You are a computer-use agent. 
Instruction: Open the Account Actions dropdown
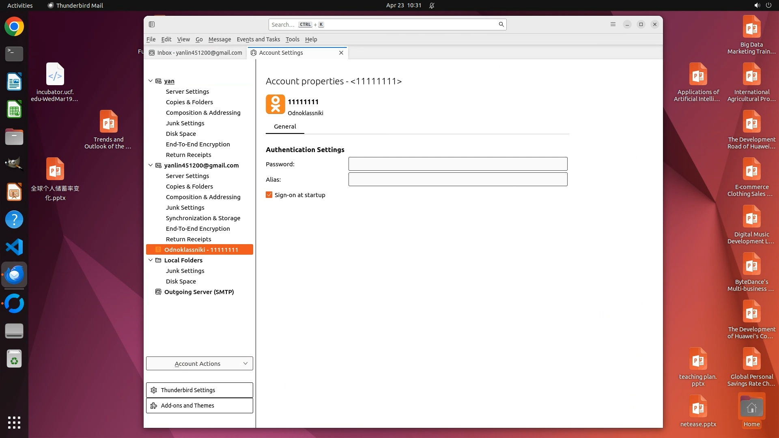[x=199, y=364]
